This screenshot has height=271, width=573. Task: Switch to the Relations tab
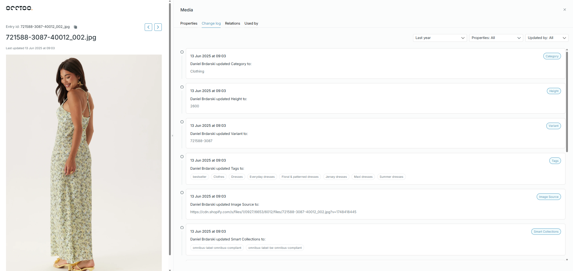[232, 23]
